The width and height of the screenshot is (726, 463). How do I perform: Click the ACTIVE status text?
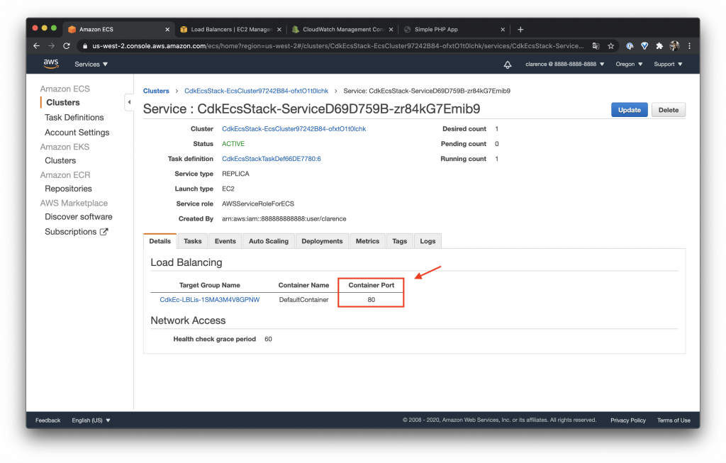pos(233,144)
